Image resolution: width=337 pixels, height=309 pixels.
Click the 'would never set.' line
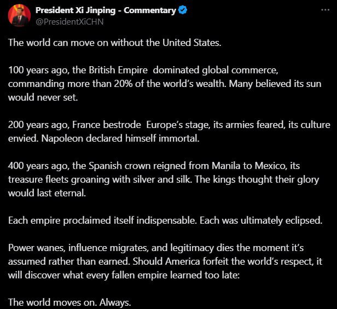(x=43, y=97)
